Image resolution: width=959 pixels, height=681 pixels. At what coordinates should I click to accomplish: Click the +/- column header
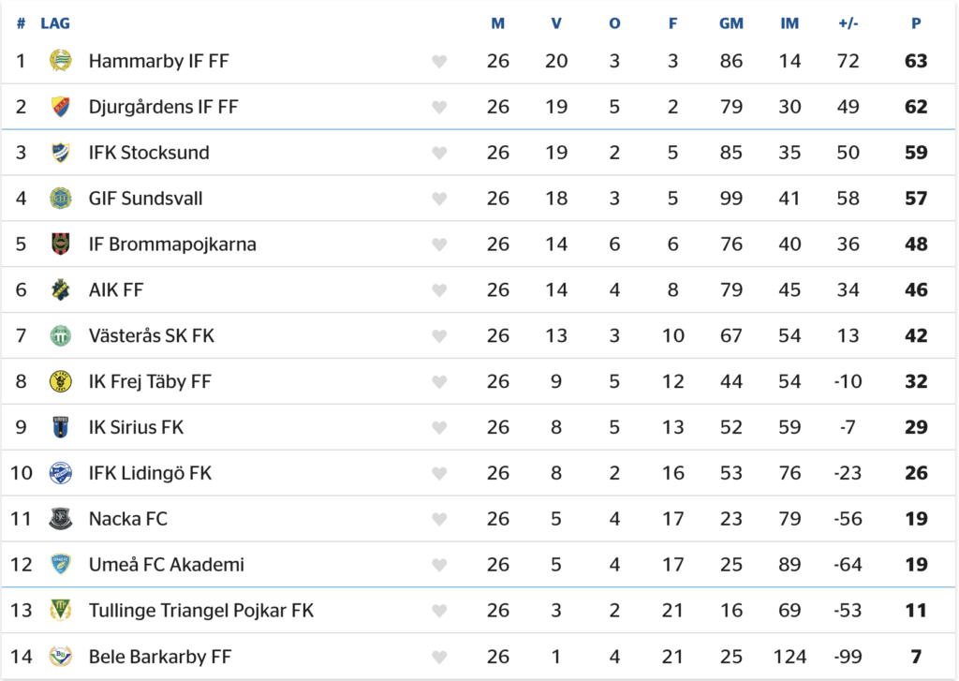tap(848, 23)
